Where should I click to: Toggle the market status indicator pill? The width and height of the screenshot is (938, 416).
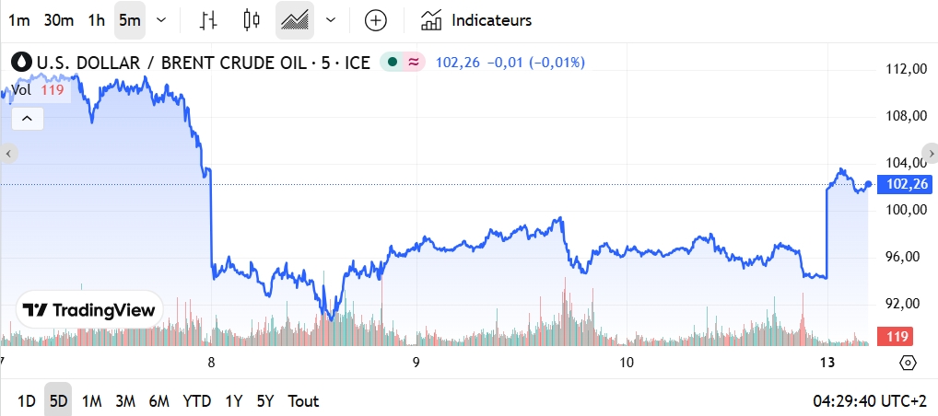403,63
